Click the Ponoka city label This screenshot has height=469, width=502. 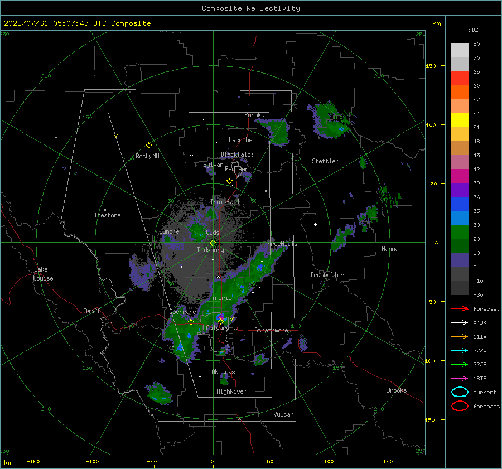(x=254, y=115)
